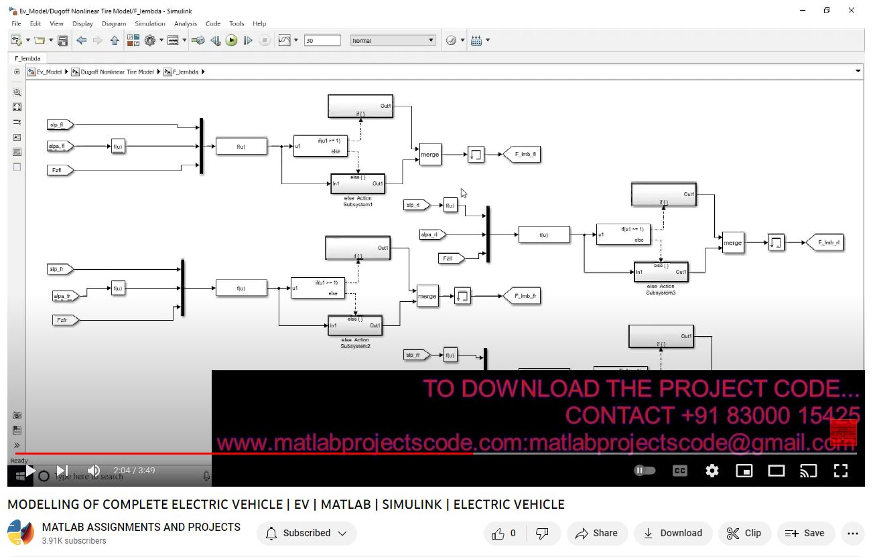Open Model Configuration Parameters gear

(x=150, y=41)
